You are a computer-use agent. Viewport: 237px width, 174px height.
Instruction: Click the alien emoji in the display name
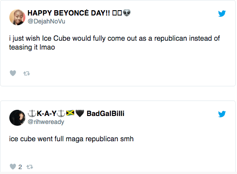coord(127,13)
